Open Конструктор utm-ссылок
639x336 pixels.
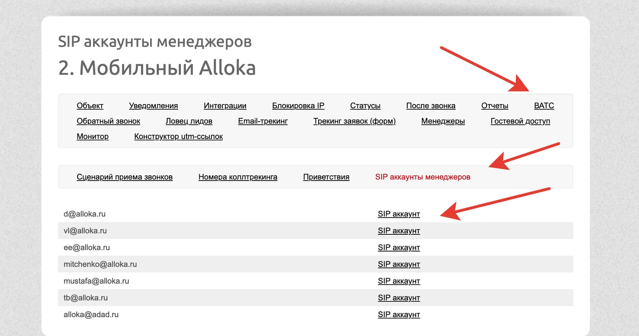click(179, 136)
